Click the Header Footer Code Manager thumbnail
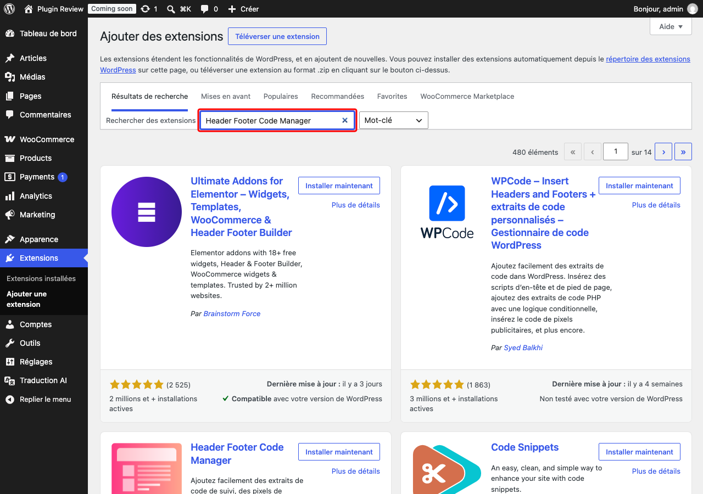The height and width of the screenshot is (494, 703). point(147,468)
